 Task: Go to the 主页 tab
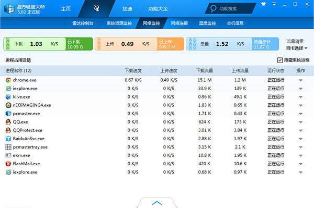66,9
